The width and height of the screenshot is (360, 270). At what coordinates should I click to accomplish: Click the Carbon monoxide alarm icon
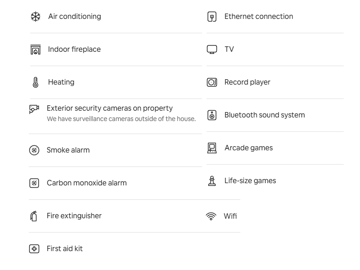[34, 183]
